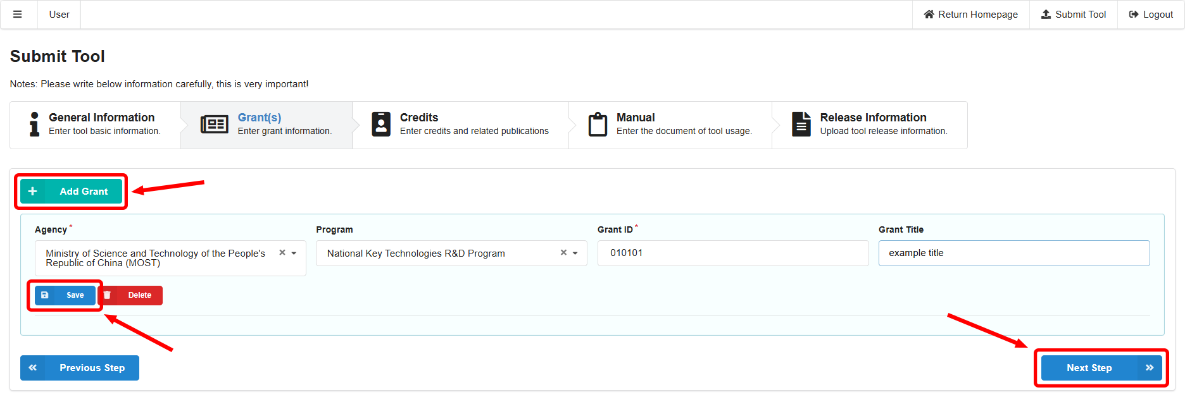Expand the Agency dropdown arrow
The width and height of the screenshot is (1185, 397).
pos(294,253)
